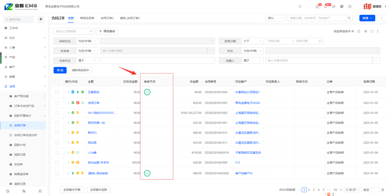386x196 pixels.
Task: Click the ellipsis picker beside 创建人 input
Action: [376, 61]
